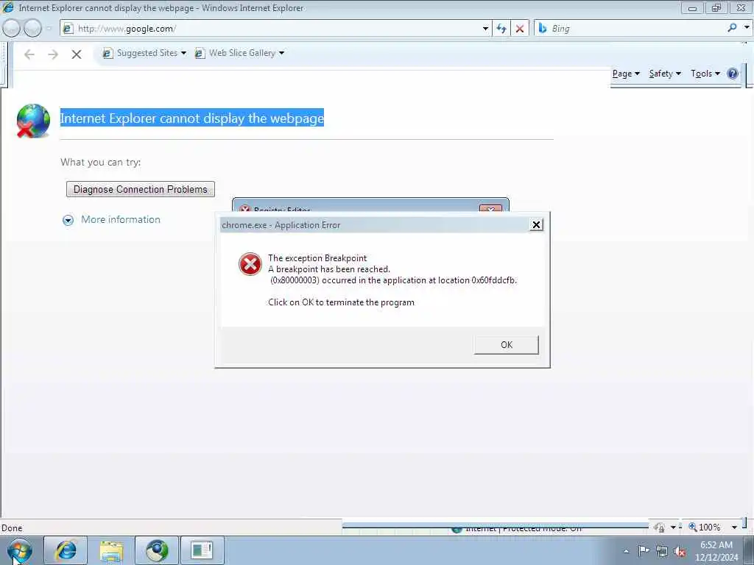This screenshot has width=754, height=565.
Task: Click the small forward arrow in toolbar
Action: coord(53,54)
